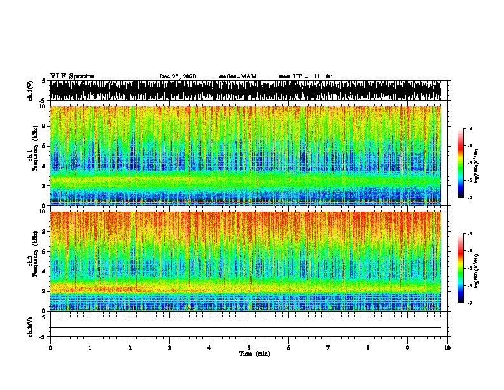Click time axis tick label "3"
The height and width of the screenshot is (390, 504).
169,348
